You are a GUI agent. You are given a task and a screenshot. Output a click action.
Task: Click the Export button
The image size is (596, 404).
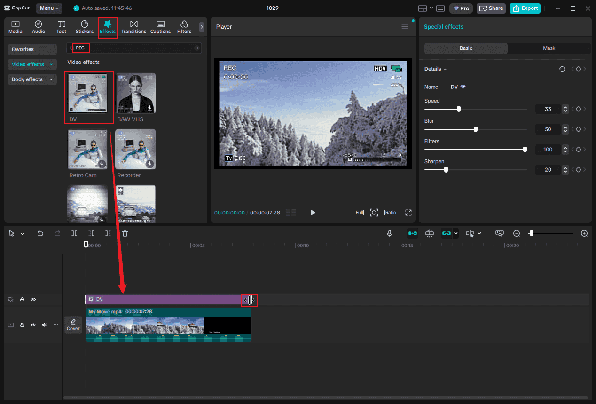point(525,8)
